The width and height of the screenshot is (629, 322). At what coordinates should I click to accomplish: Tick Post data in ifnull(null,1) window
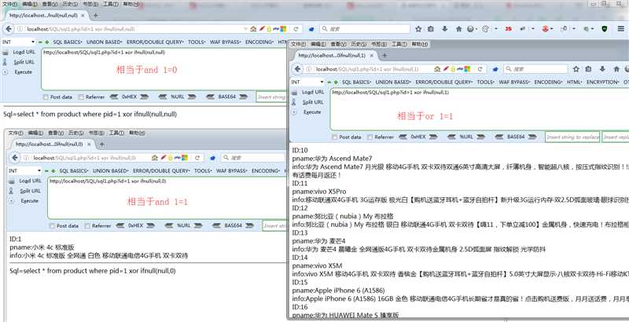click(x=335, y=137)
